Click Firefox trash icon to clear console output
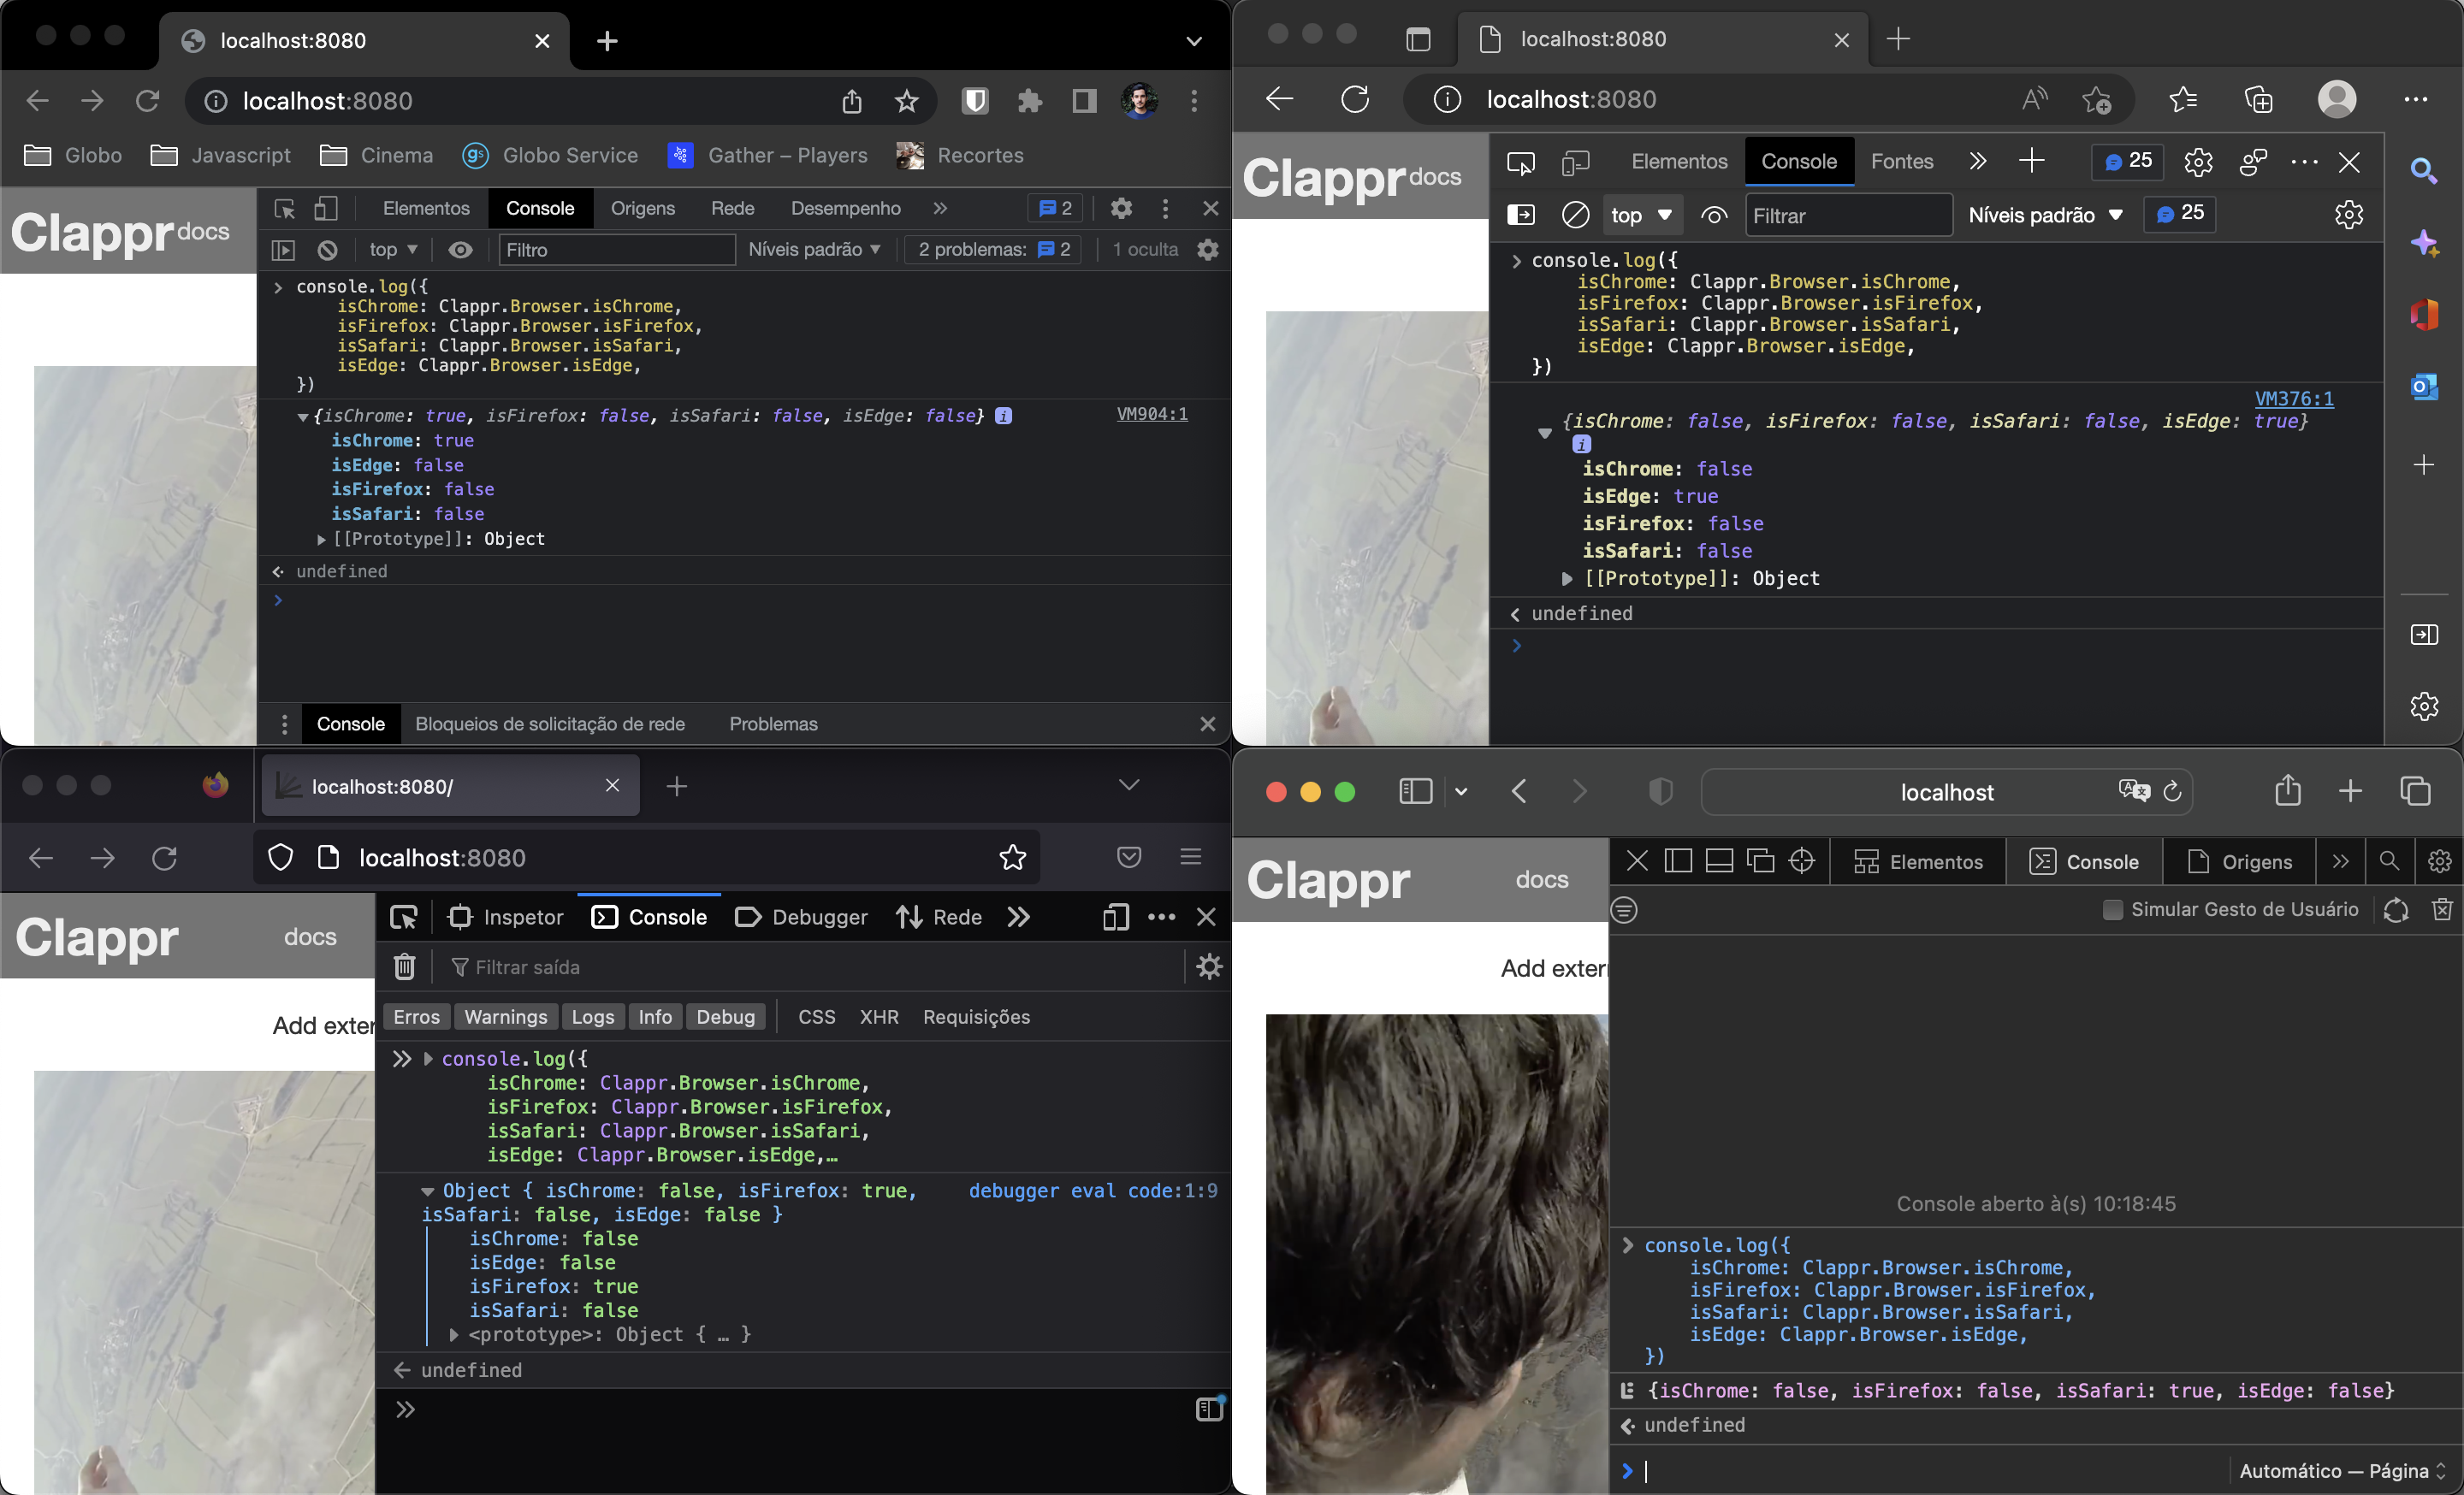2464x1495 pixels. (404, 966)
